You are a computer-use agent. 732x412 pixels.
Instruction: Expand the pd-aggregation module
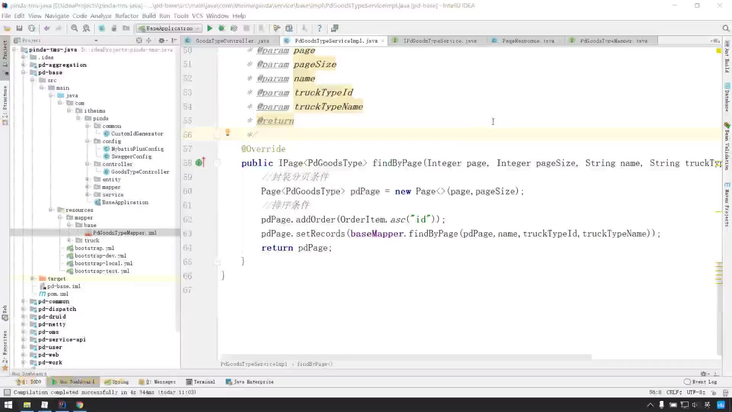pyautogui.click(x=23, y=65)
